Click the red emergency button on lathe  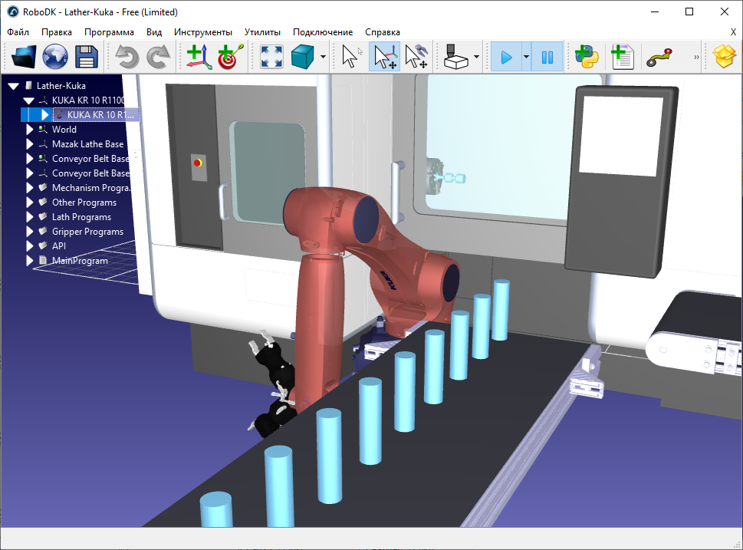198,163
